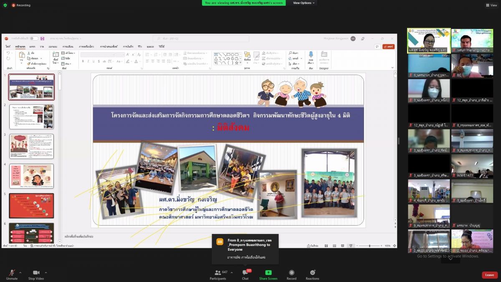501x282 pixels.
Task: Toggle Italic formatting in PowerPoint ribbon
Action: click(x=88, y=61)
